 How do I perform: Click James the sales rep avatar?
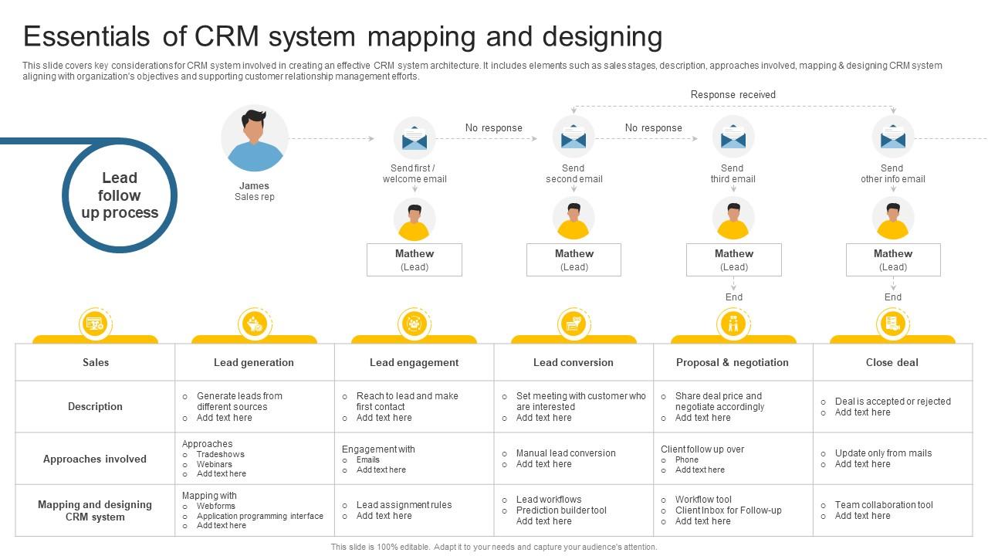(x=255, y=140)
